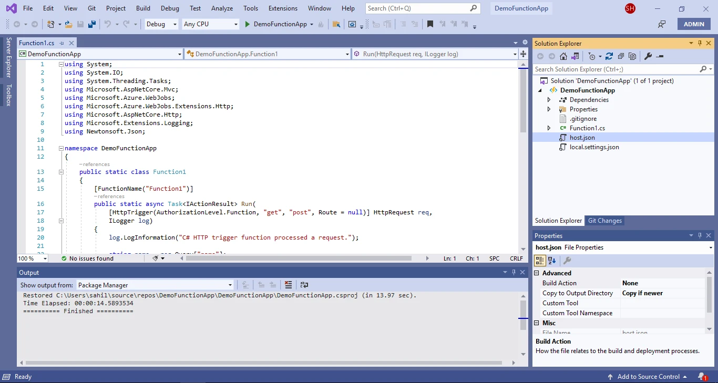The width and height of the screenshot is (718, 383).
Task: Open Properties via the wrench icon in Solution Explorer
Action: [x=648, y=56]
